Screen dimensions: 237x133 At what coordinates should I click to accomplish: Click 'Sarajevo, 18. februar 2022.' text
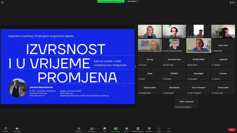click(71, 91)
